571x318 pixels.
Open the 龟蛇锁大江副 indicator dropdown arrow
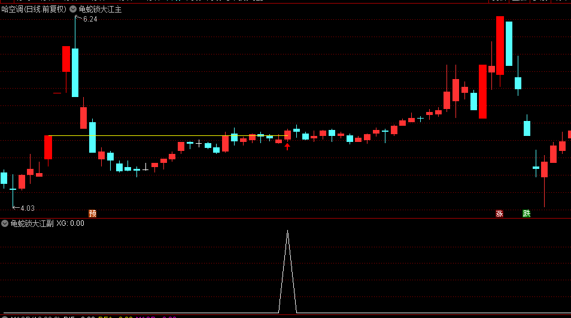click(5, 223)
